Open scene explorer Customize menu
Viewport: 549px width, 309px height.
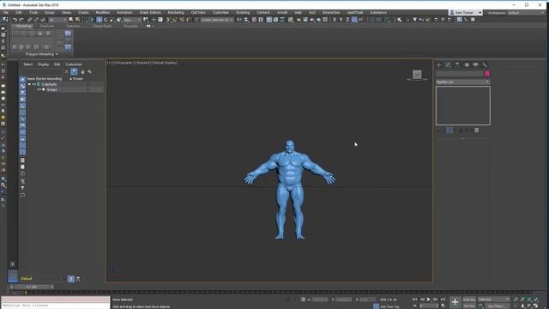(x=73, y=64)
